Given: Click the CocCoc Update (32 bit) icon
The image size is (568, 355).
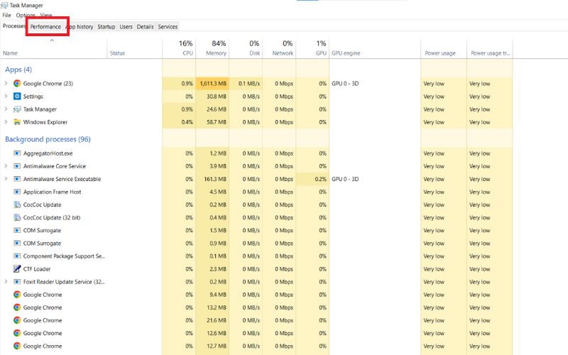Looking at the screenshot, I should pos(17,217).
